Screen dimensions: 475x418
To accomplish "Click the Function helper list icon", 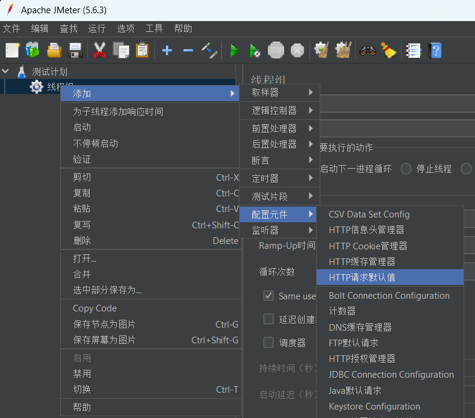I will coord(414,51).
